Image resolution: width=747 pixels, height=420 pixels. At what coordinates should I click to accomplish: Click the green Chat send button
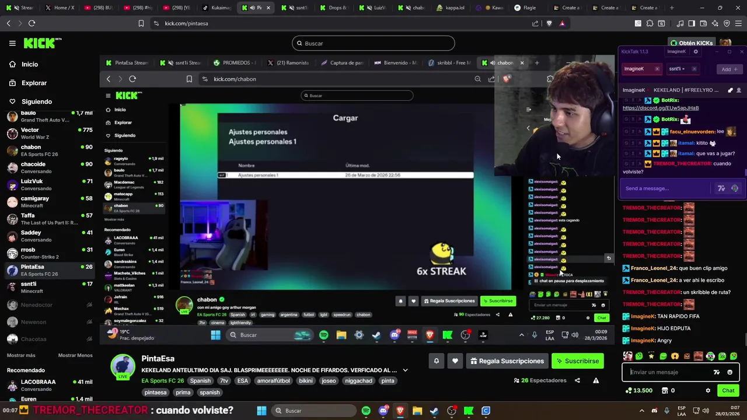[728, 391]
